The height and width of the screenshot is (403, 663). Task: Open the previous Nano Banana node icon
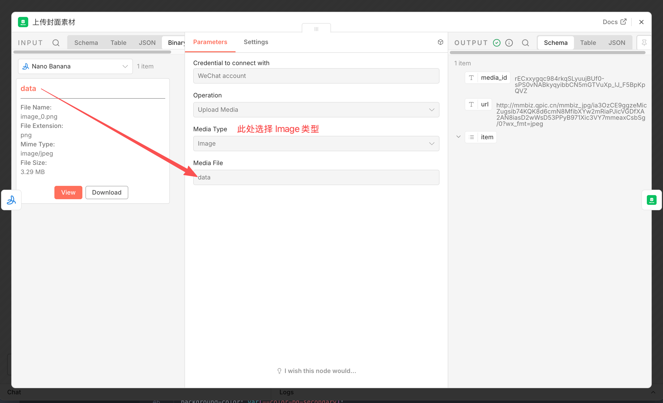click(x=11, y=200)
